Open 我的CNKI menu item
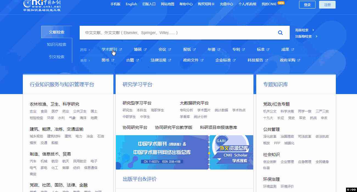Image resolution: width=357 pixels, height=192 pixels. click(269, 4)
